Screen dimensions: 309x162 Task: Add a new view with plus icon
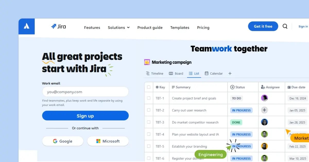point(230,74)
